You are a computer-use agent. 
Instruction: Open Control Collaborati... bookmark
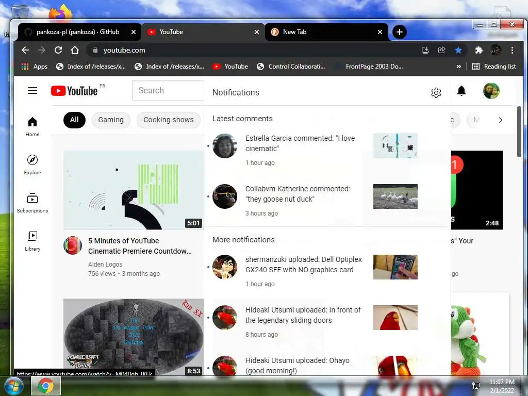291,67
